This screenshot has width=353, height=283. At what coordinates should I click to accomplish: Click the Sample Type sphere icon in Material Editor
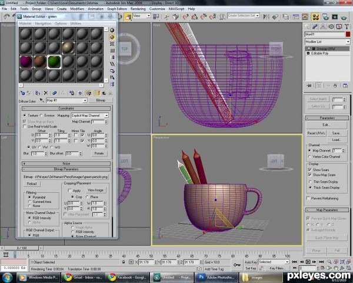(x=112, y=30)
